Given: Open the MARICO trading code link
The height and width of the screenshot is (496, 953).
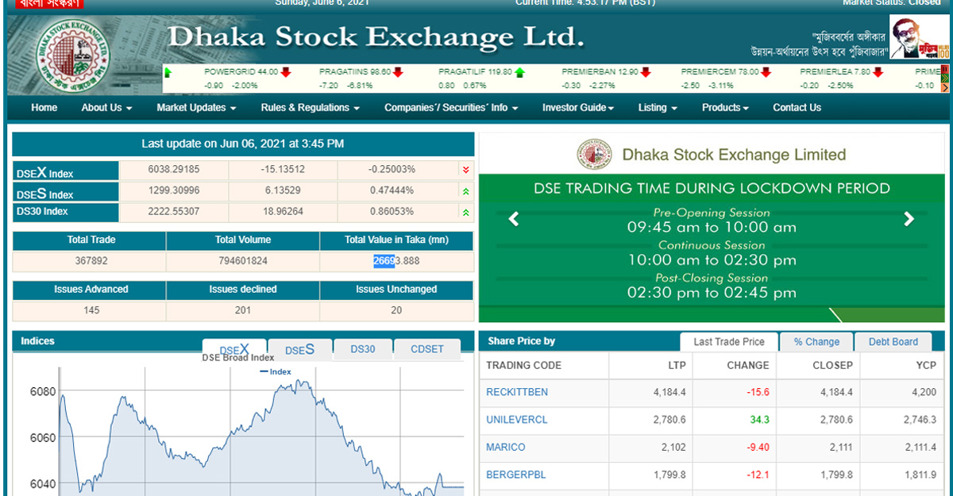Looking at the screenshot, I should (x=506, y=448).
